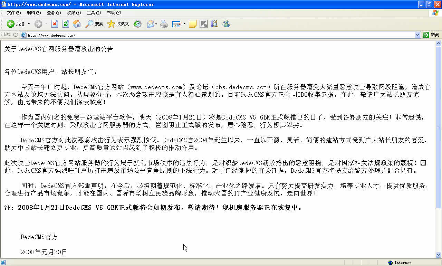Go to the Home page icon
The width and height of the screenshot is (442, 266).
click(x=77, y=24)
